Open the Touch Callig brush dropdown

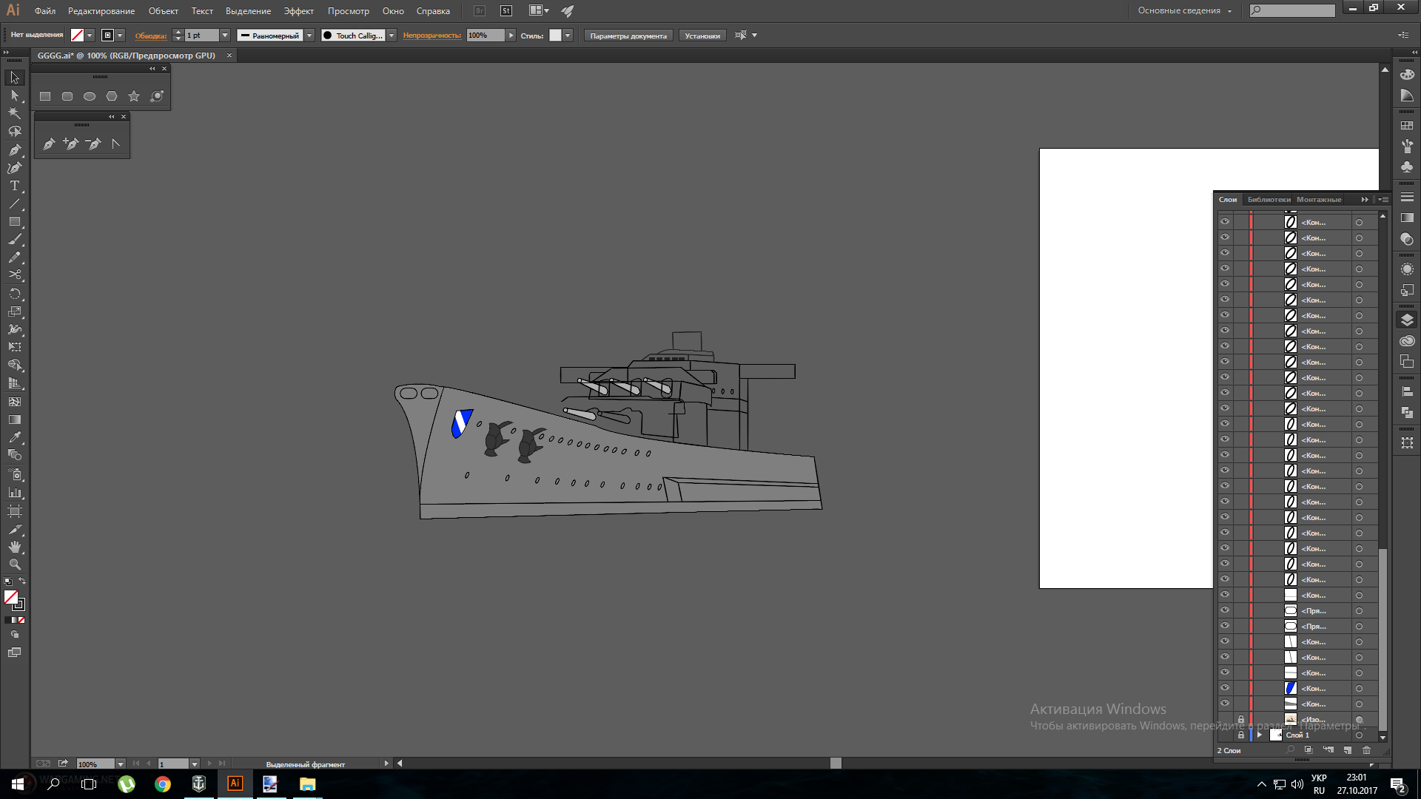[x=392, y=36]
